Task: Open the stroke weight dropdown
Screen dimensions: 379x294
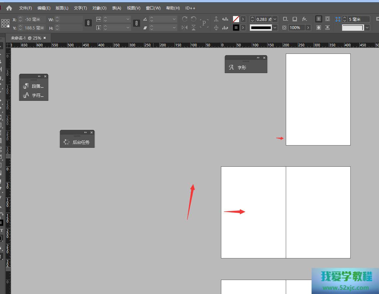Action: [275, 19]
